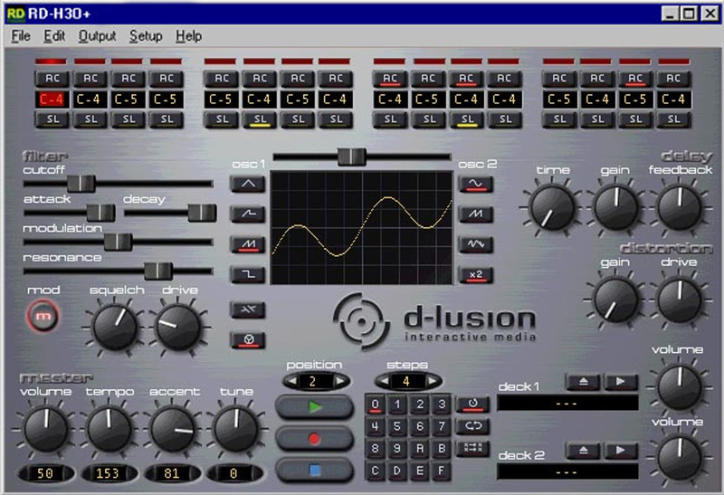The height and width of the screenshot is (495, 724).
Task: Click the master tempo knob
Action: (x=109, y=429)
